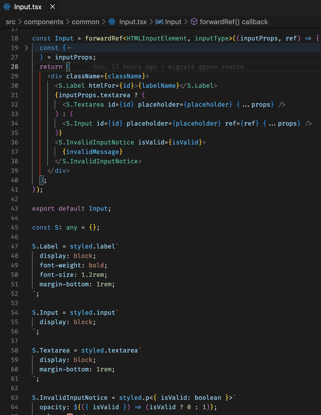Click htmlFor={id} on line 30
This screenshot has width=321, height=415.
point(111,86)
